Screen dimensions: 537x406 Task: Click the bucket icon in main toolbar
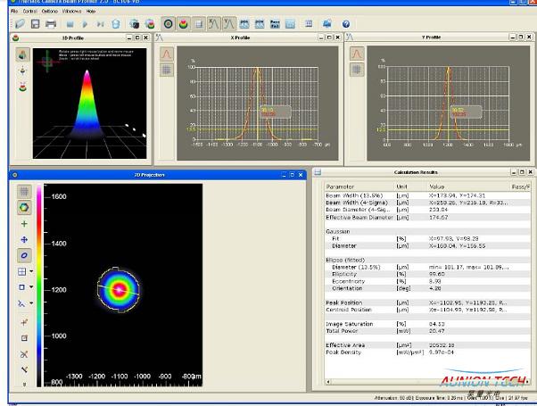pos(116,24)
